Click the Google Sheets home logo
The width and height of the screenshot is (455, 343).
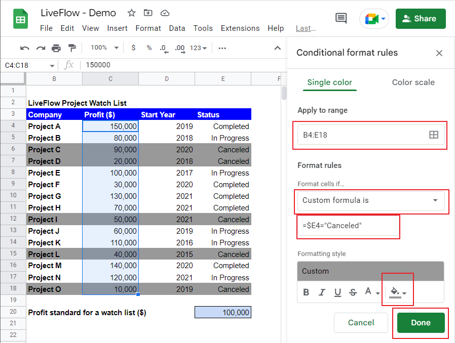(x=20, y=19)
